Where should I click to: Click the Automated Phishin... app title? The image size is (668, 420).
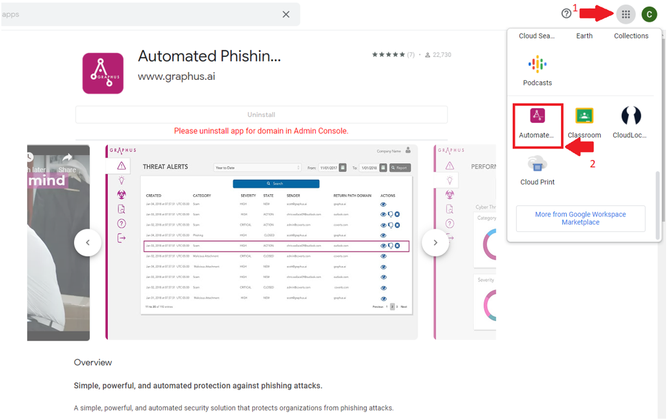click(x=209, y=56)
